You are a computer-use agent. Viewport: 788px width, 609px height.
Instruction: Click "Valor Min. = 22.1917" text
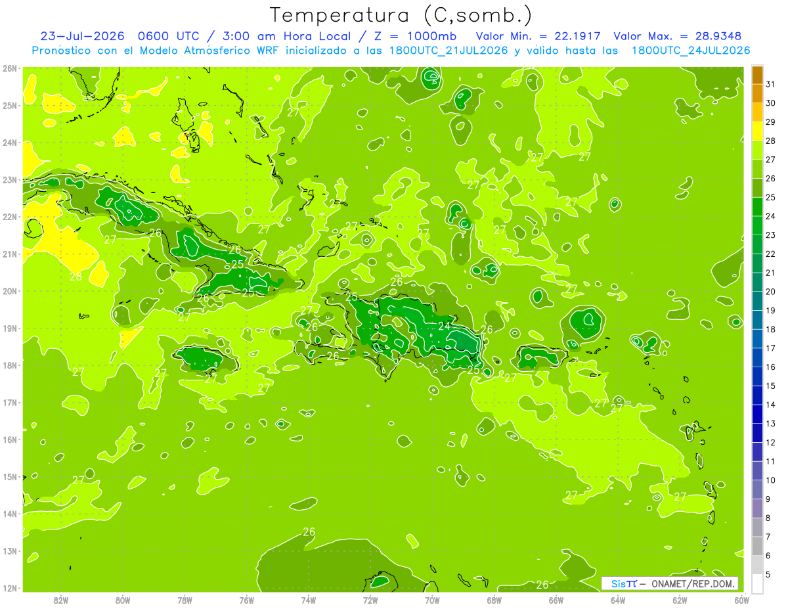tap(538, 36)
